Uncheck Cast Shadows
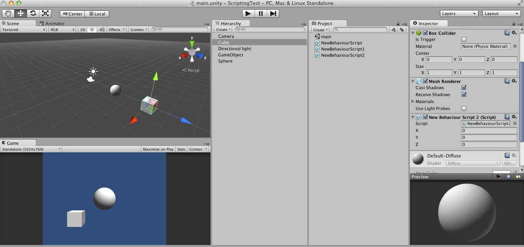Screen dimensions: 524x247 coord(464,88)
